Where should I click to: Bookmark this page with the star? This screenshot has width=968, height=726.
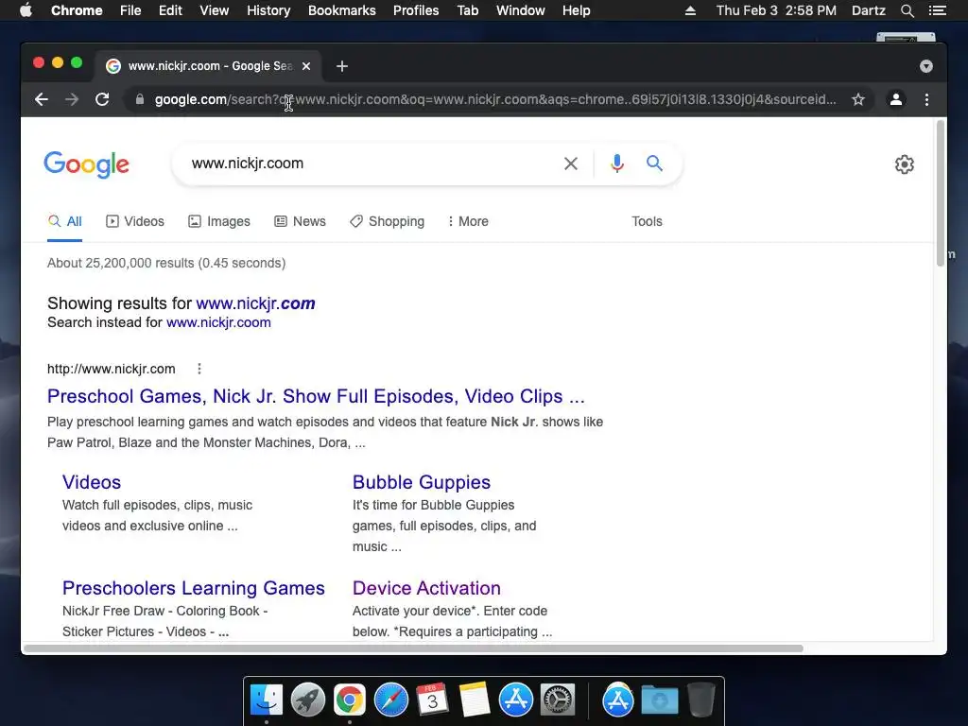click(858, 99)
